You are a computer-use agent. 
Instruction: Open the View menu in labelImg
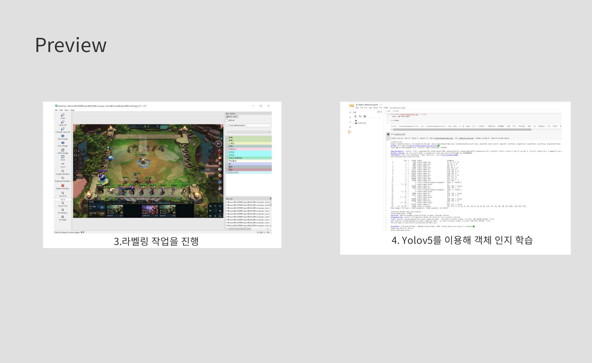pos(66,110)
